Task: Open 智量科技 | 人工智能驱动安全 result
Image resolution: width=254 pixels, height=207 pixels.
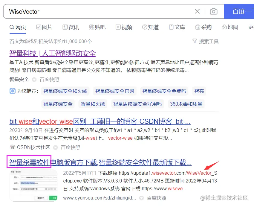Action: [53, 53]
